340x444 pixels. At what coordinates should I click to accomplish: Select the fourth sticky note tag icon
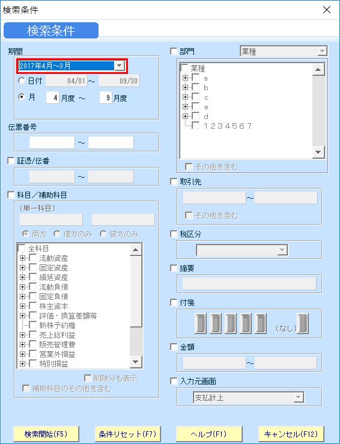point(246,323)
